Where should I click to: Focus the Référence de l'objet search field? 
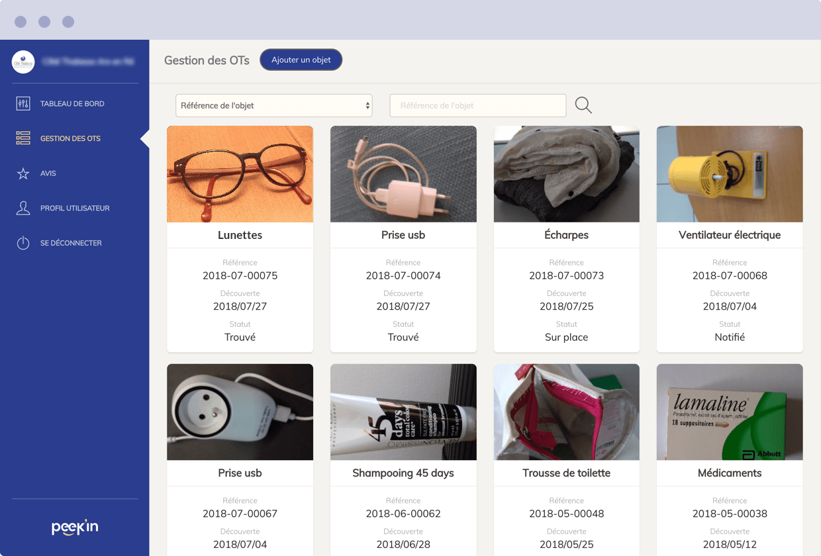[478, 105]
